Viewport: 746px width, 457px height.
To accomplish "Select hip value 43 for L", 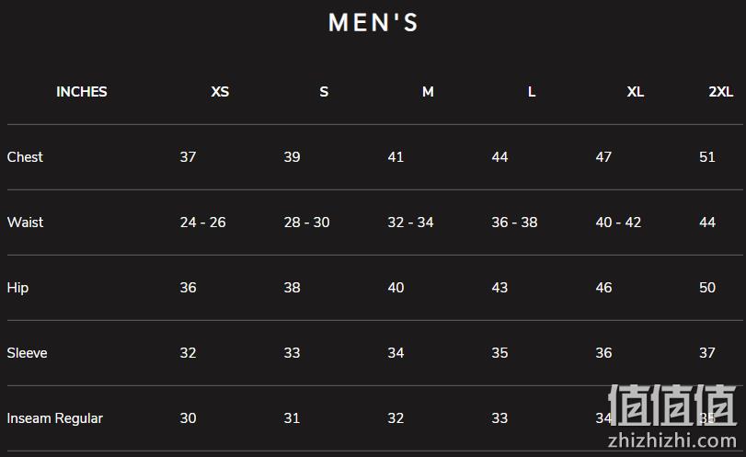I will coord(499,287).
